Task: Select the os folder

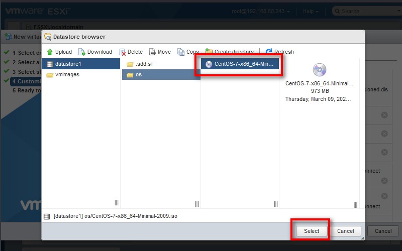Action: [138, 75]
